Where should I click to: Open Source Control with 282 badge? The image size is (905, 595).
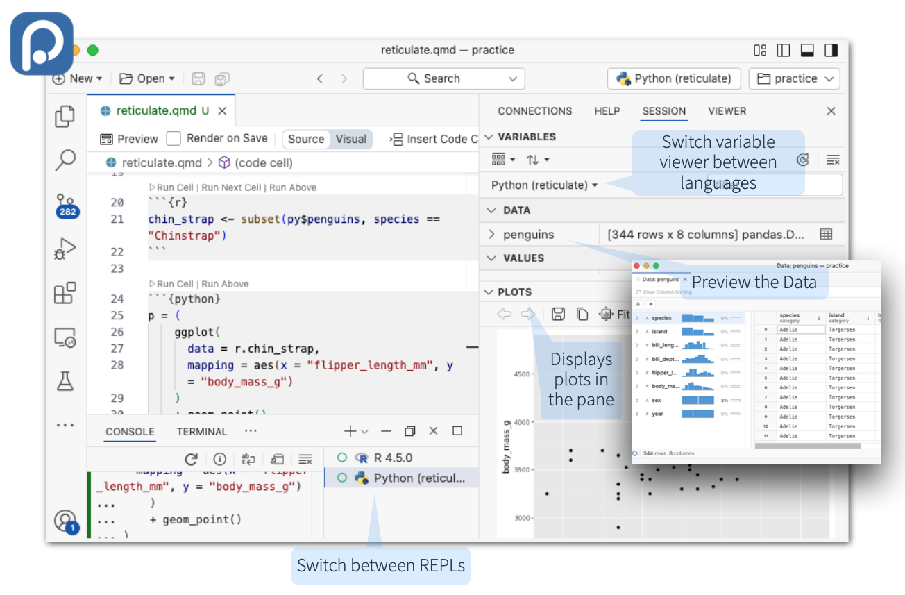66,206
